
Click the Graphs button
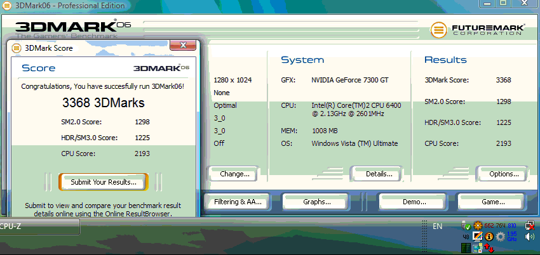(x=316, y=202)
